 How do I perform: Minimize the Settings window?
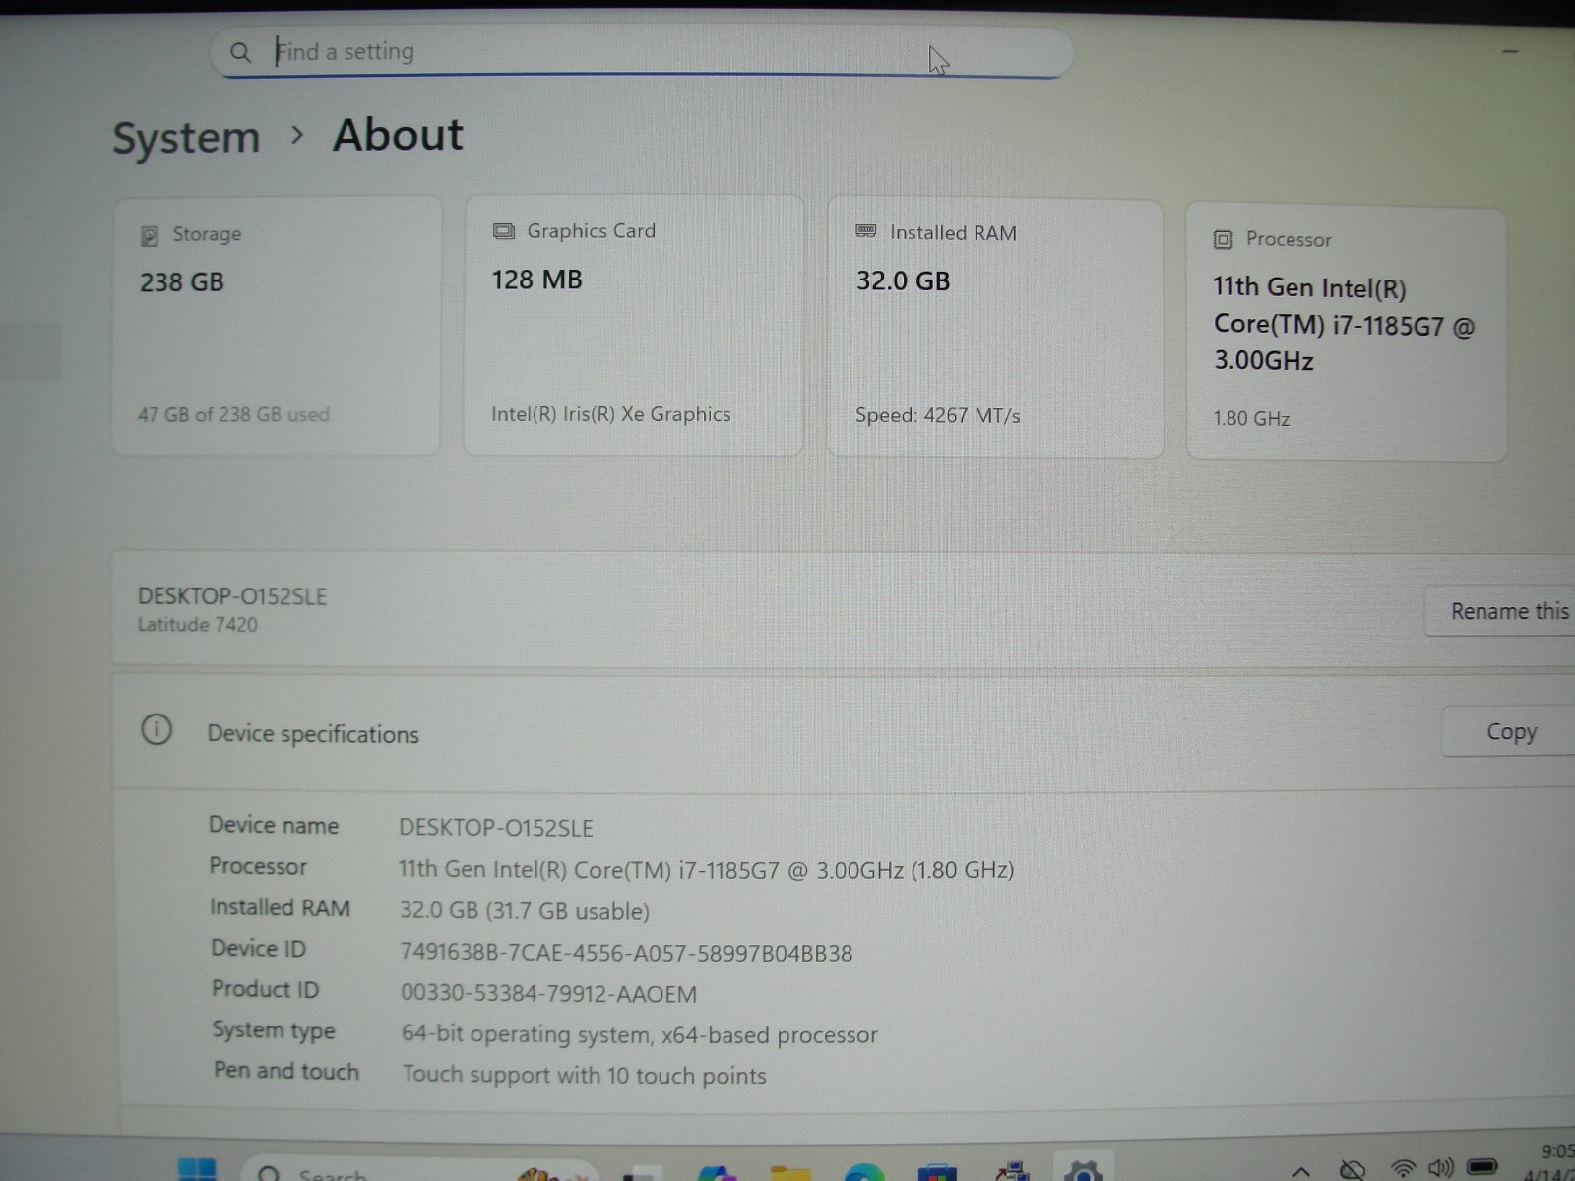coord(1510,52)
